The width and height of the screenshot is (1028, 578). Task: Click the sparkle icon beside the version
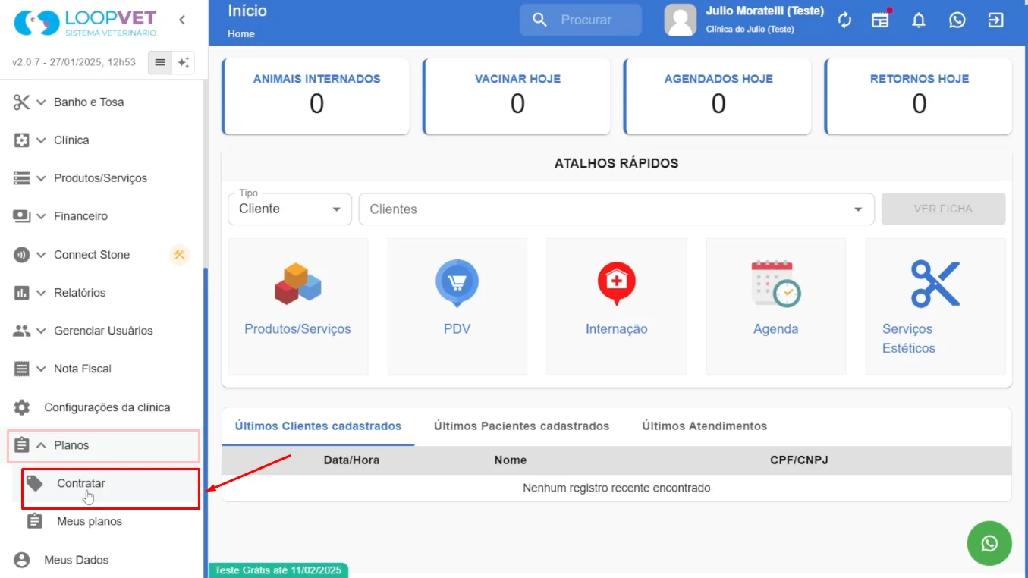pyautogui.click(x=183, y=62)
